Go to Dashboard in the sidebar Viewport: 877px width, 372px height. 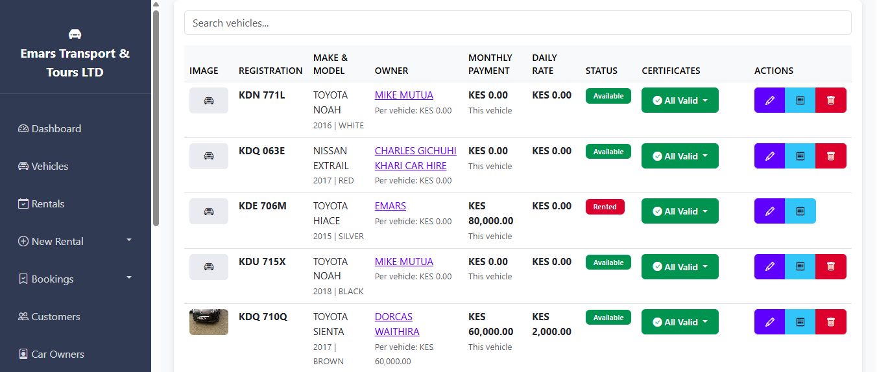(x=56, y=128)
